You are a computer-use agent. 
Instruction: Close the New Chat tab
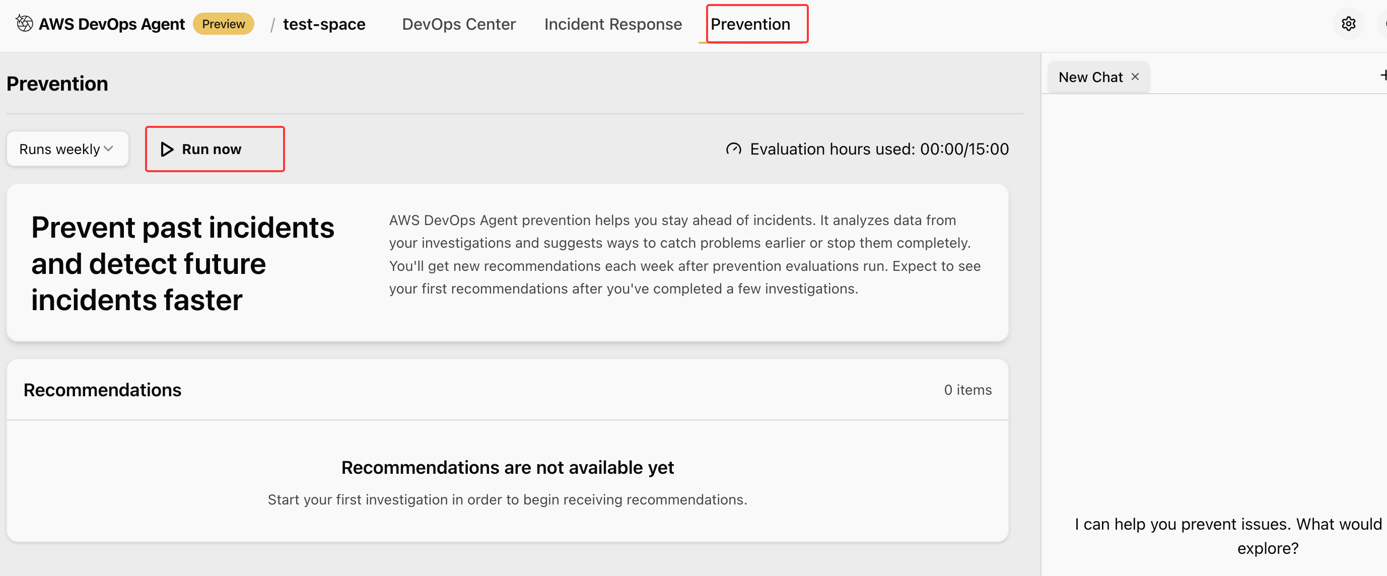(1135, 77)
